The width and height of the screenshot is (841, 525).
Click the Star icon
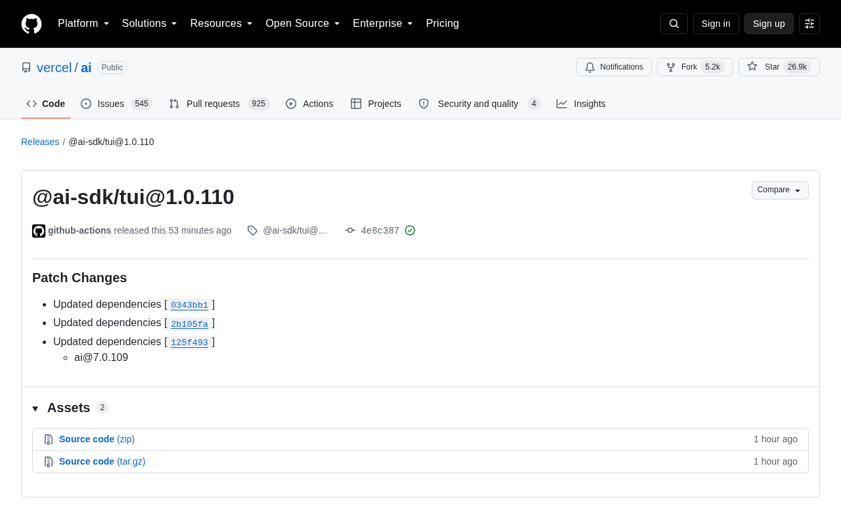pos(752,67)
